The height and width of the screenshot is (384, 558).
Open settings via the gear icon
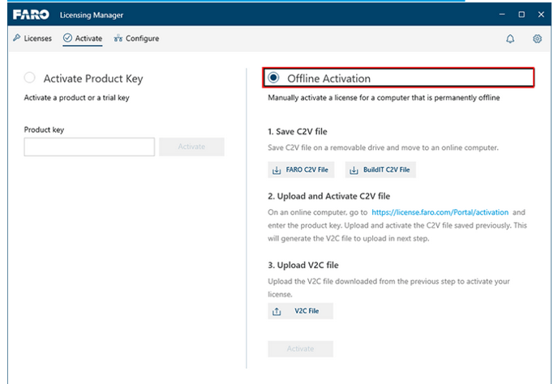(x=537, y=39)
